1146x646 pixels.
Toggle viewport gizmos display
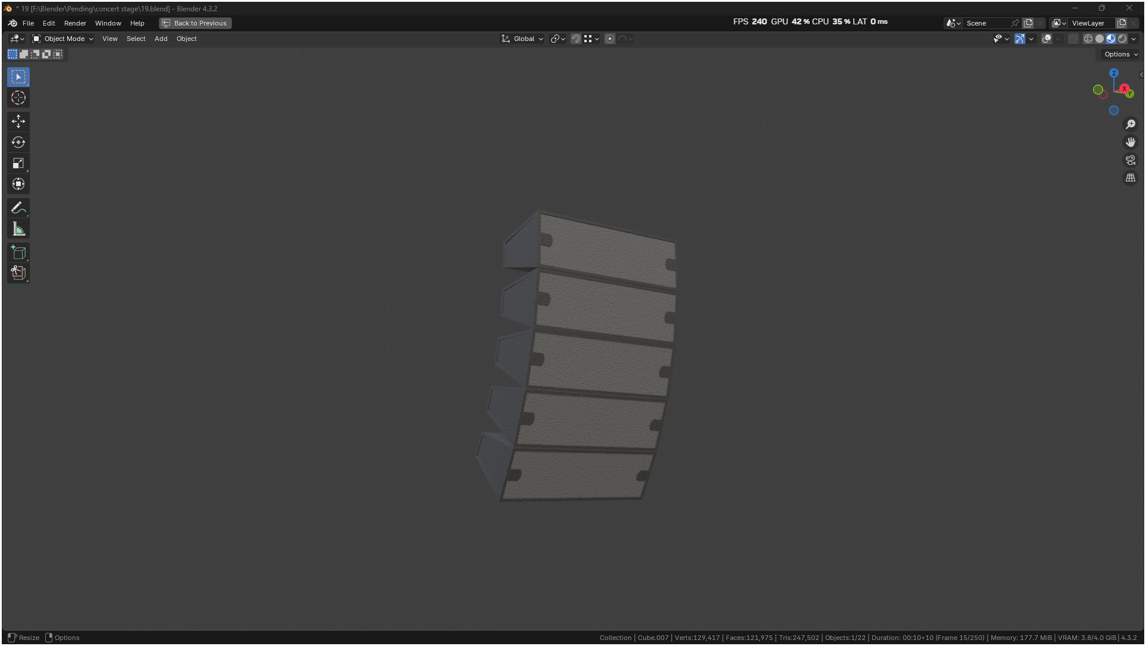pyautogui.click(x=1019, y=39)
